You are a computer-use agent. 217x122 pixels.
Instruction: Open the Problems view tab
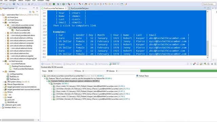click(x=57, y=64)
